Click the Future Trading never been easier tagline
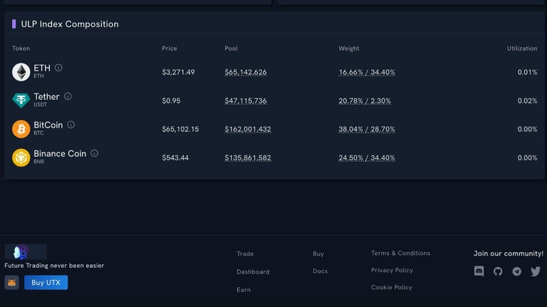547x307 pixels. click(54, 266)
